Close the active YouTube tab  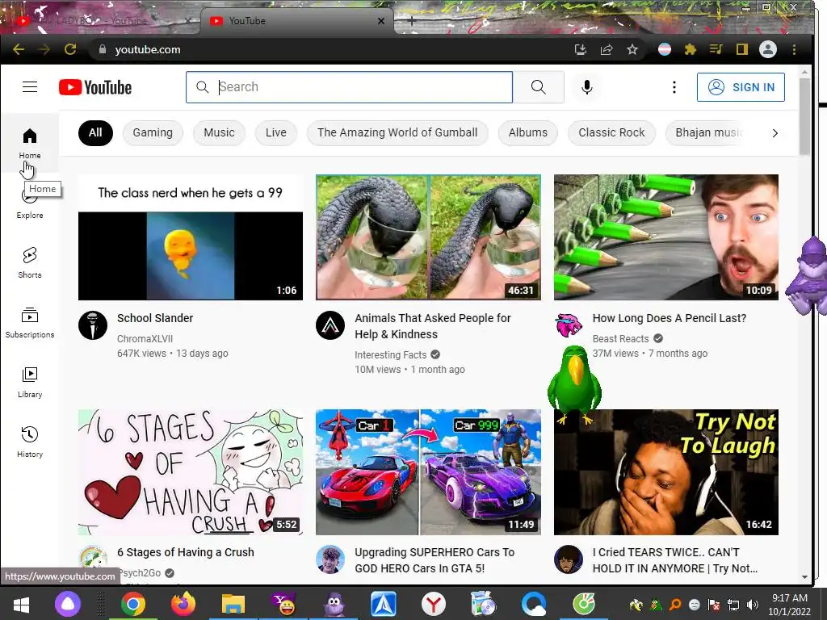(x=381, y=21)
